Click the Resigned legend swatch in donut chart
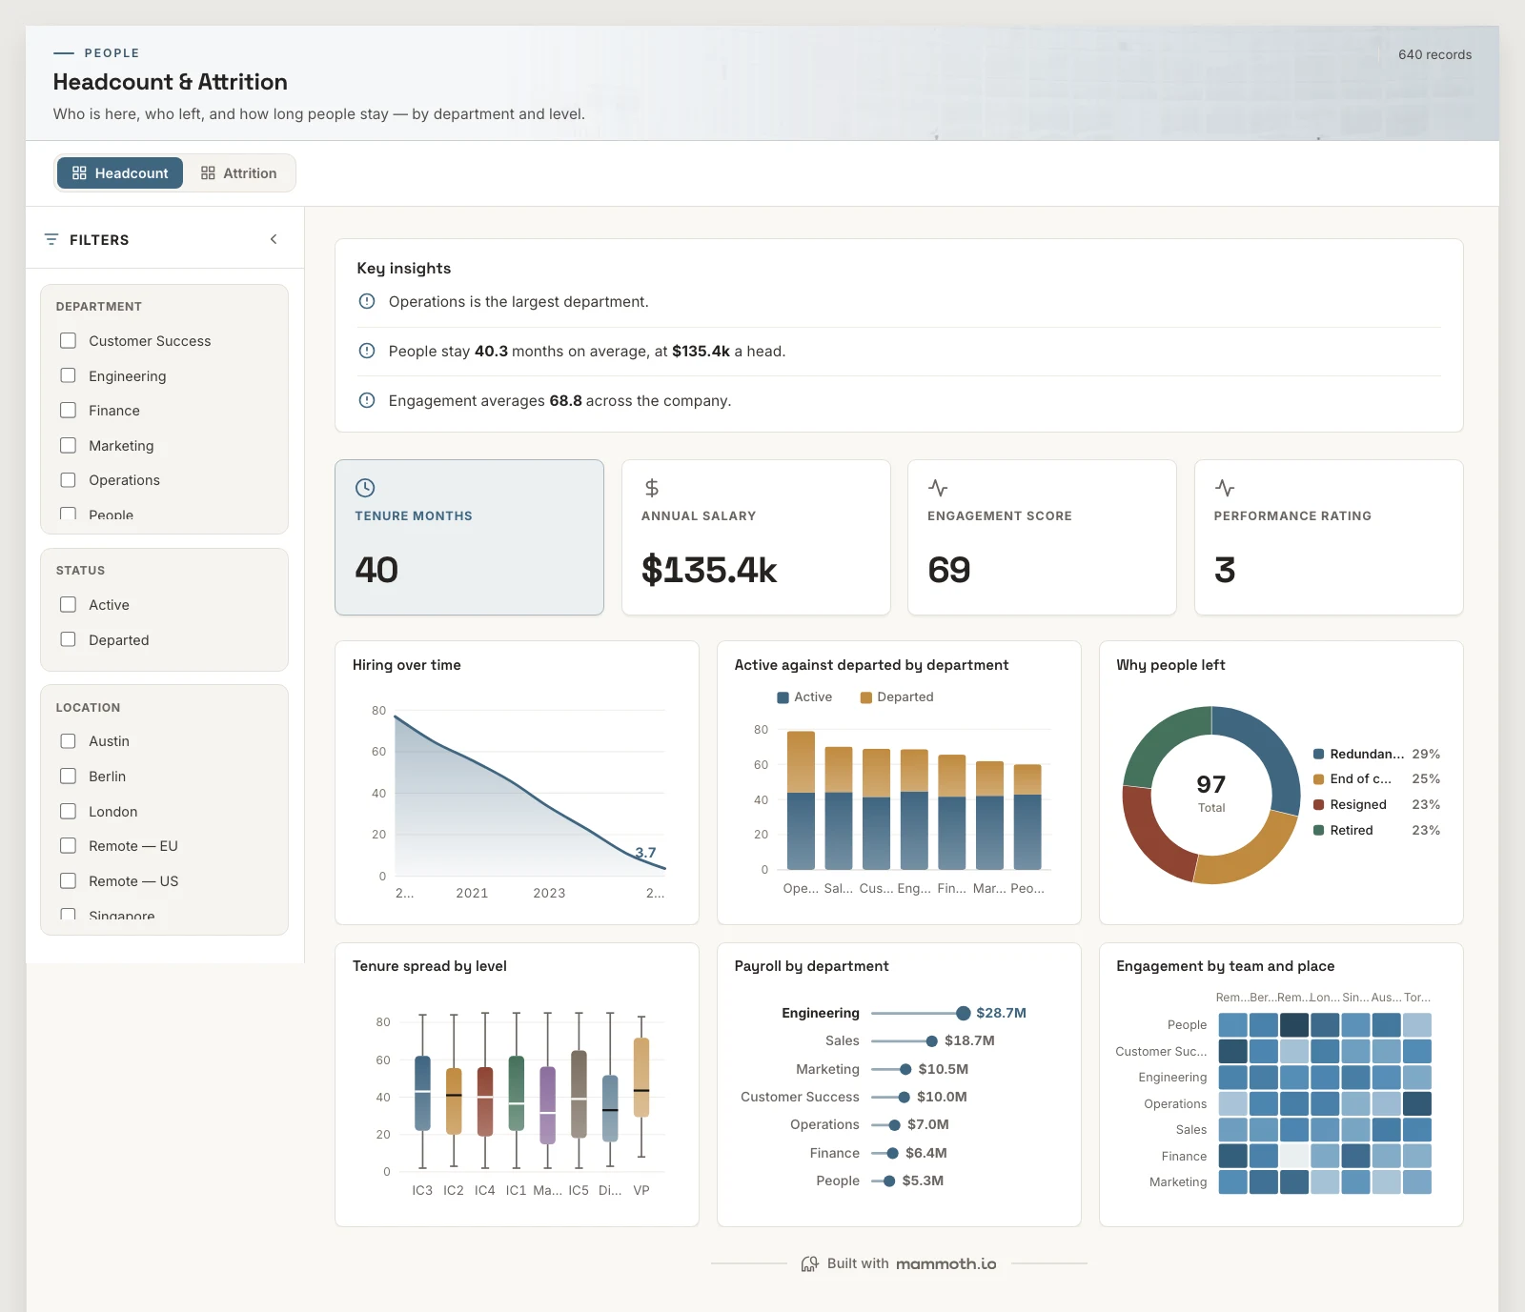Image resolution: width=1525 pixels, height=1312 pixels. click(1319, 804)
